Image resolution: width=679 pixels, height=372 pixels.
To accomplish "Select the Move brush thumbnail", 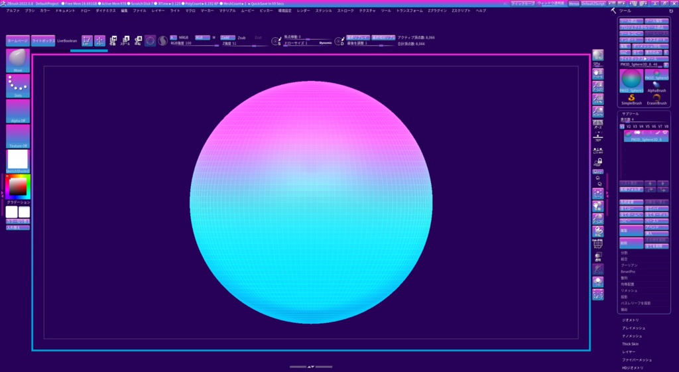I will (x=18, y=60).
